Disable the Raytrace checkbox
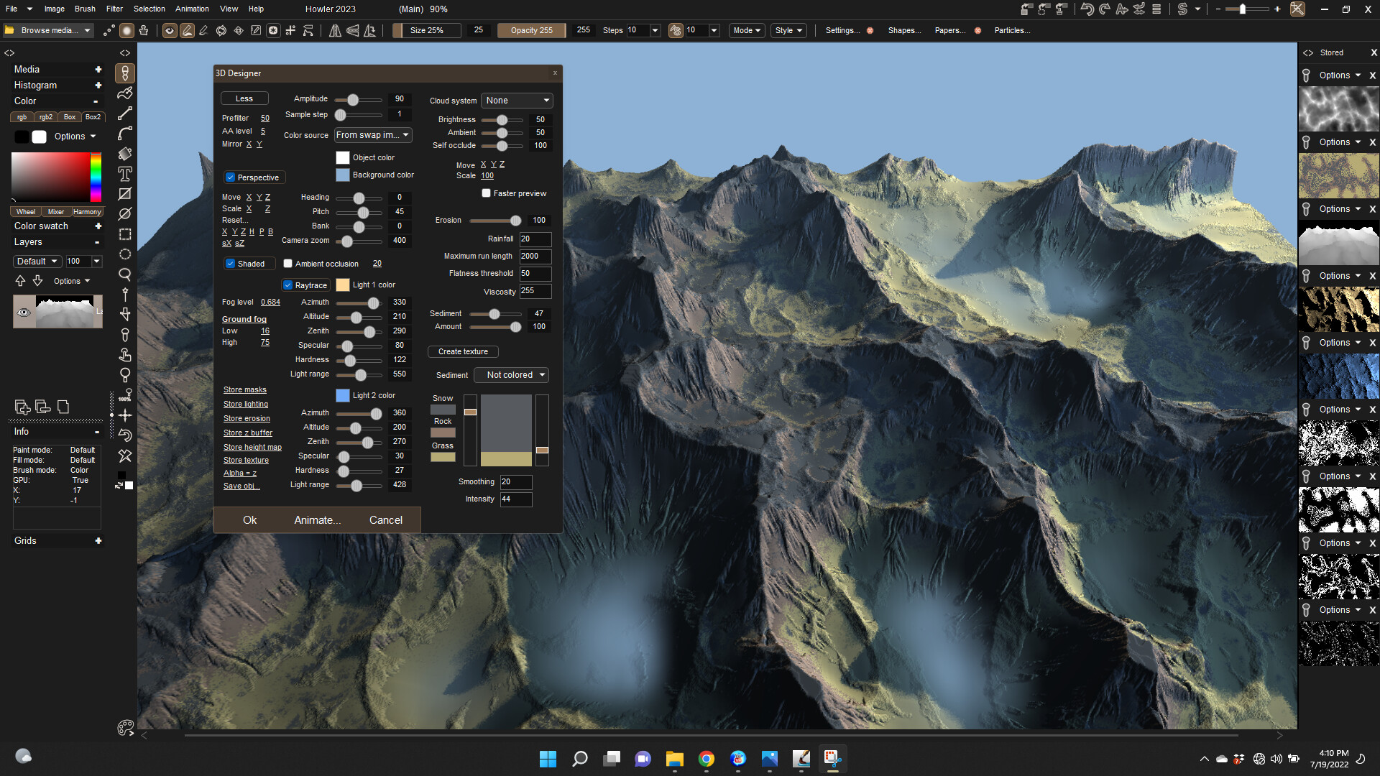The height and width of the screenshot is (776, 1380). pyautogui.click(x=290, y=285)
